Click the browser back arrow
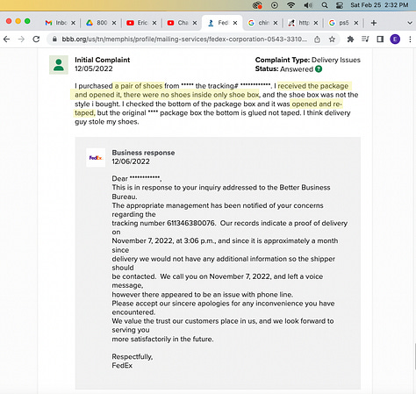This screenshot has height=394, width=416. 7,39
